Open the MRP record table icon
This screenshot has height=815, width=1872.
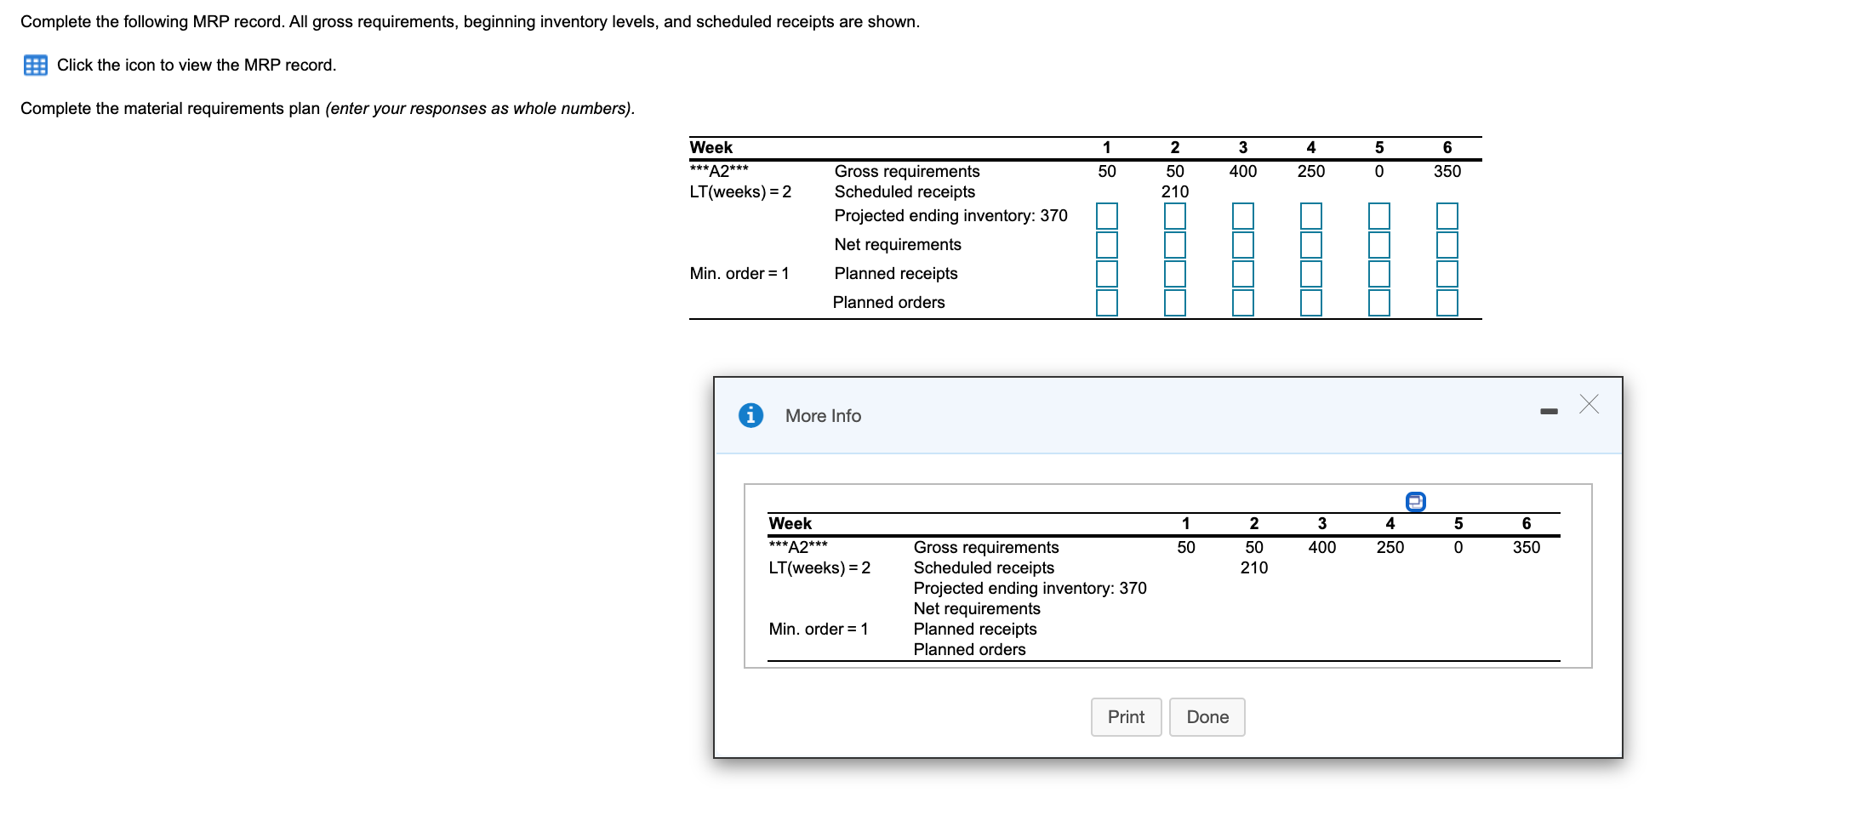click(36, 66)
